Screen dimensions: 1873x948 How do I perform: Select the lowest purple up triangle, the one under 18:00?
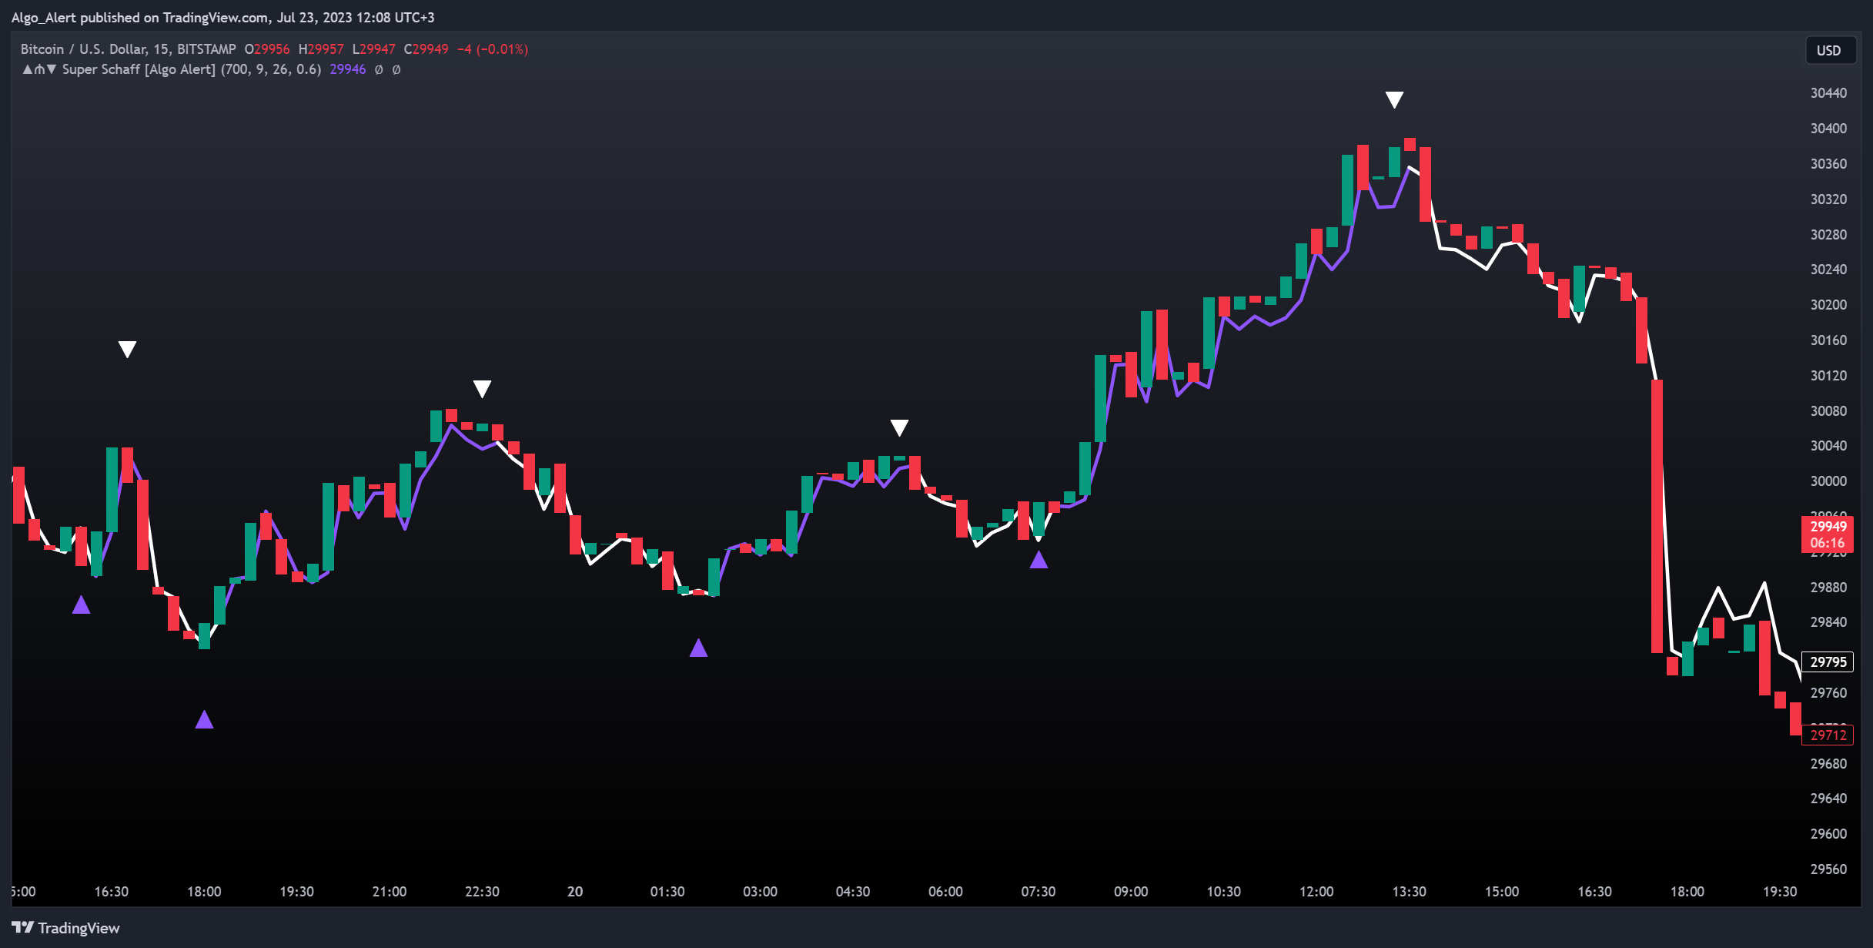click(x=204, y=719)
